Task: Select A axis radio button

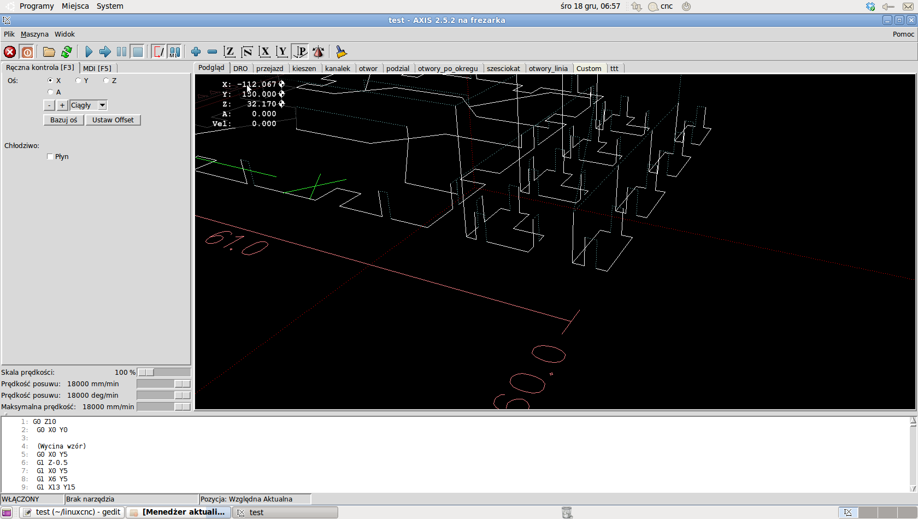Action: [x=50, y=92]
